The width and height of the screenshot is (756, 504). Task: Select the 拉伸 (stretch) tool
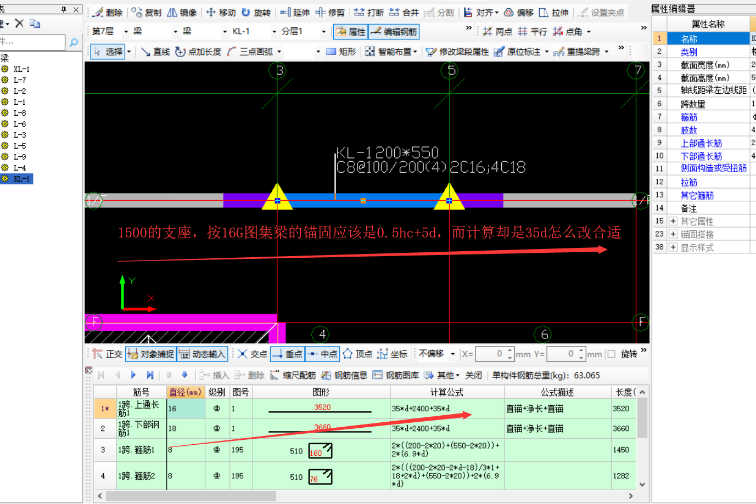pyautogui.click(x=554, y=13)
